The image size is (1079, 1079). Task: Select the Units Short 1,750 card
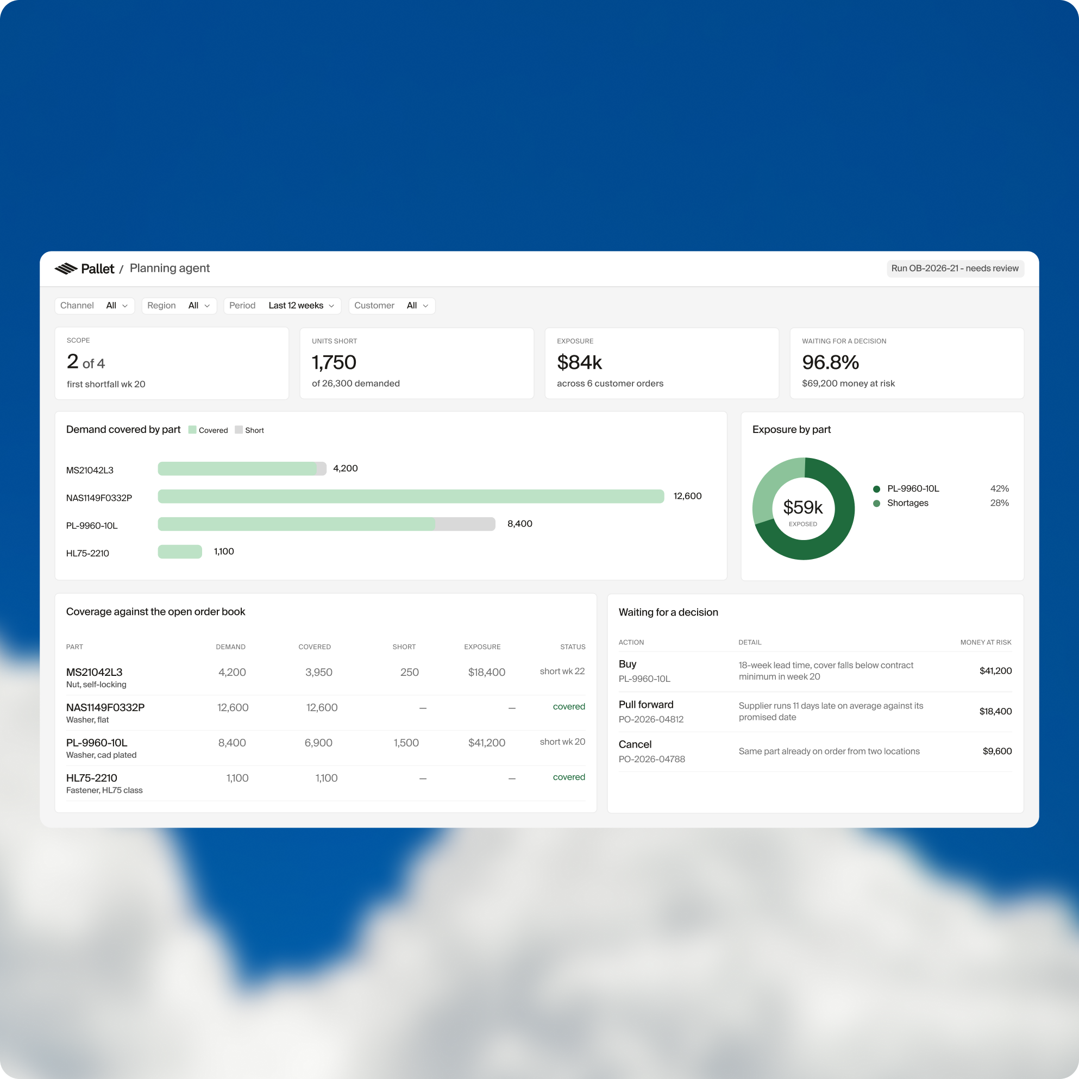(417, 363)
